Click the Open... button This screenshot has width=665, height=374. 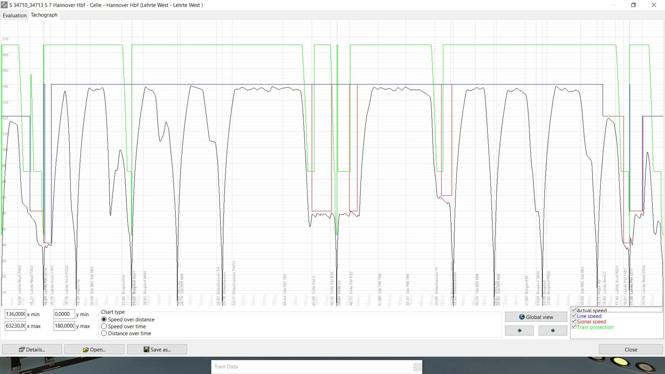click(94, 350)
